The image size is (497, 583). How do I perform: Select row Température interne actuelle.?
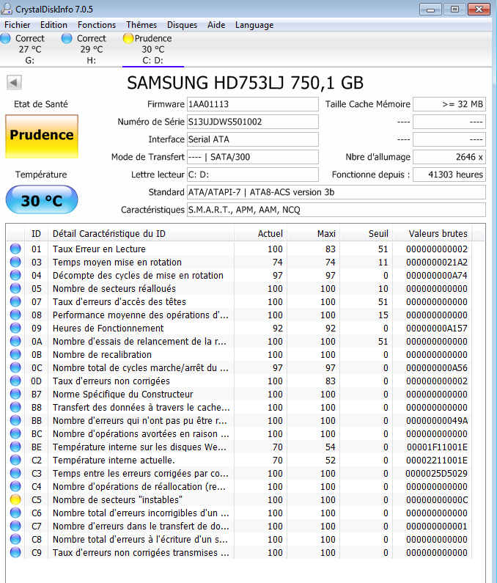point(239,460)
